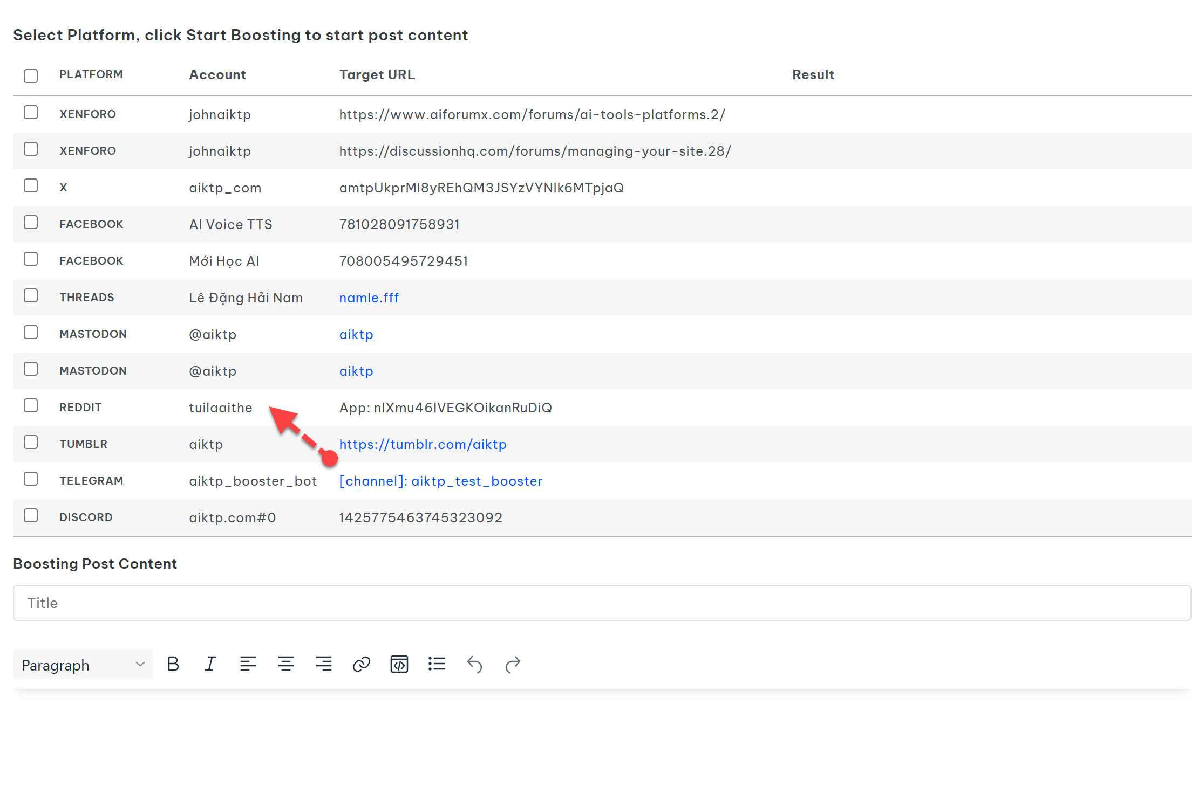
Task: Center align the text
Action: point(285,664)
